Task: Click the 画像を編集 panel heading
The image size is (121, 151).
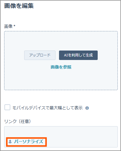Action: pos(19,6)
